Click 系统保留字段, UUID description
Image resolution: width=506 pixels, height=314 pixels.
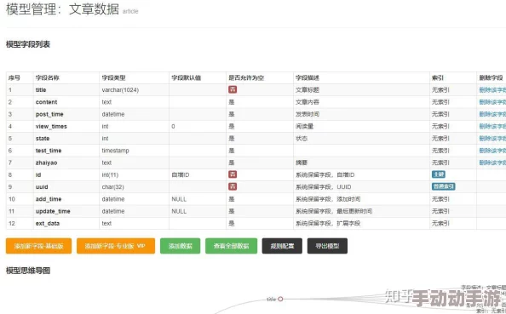[x=324, y=187]
